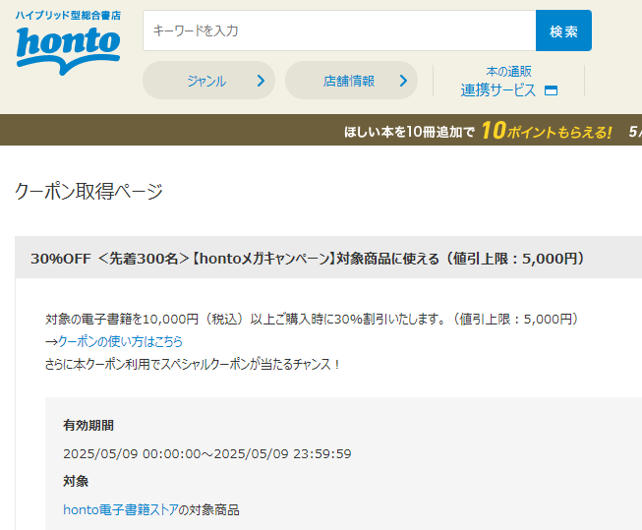Click the ハイブリッド型総合書店 tagline
The image size is (642, 530).
pos(69,16)
